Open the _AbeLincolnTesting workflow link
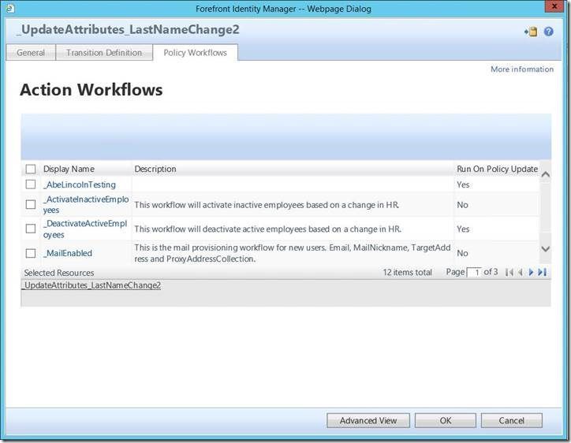 click(x=80, y=184)
